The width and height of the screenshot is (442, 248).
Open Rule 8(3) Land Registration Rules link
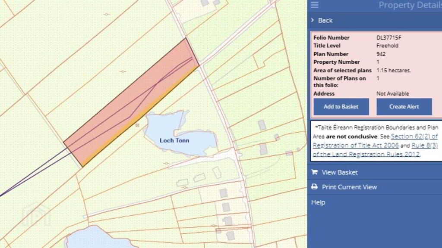tap(375, 149)
